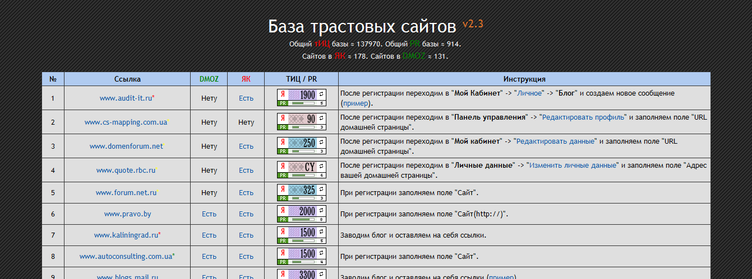Open the www.kaliningrad.ru link
This screenshot has width=752, height=279.
126,235
